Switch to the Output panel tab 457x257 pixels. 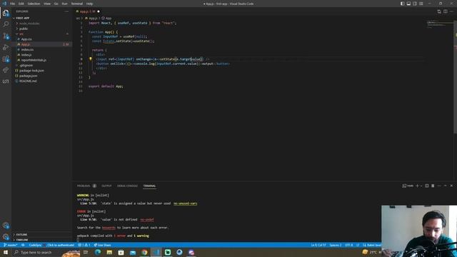tap(106, 186)
